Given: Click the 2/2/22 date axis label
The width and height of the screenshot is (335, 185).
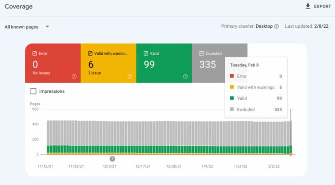Looking at the screenshot, I should [274, 166].
